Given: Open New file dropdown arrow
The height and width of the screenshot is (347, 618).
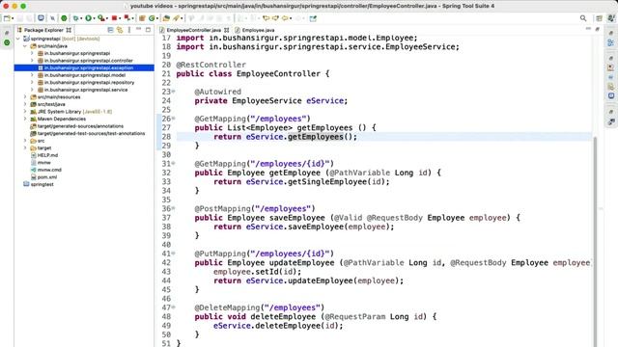Looking at the screenshot, I should (x=13, y=18).
